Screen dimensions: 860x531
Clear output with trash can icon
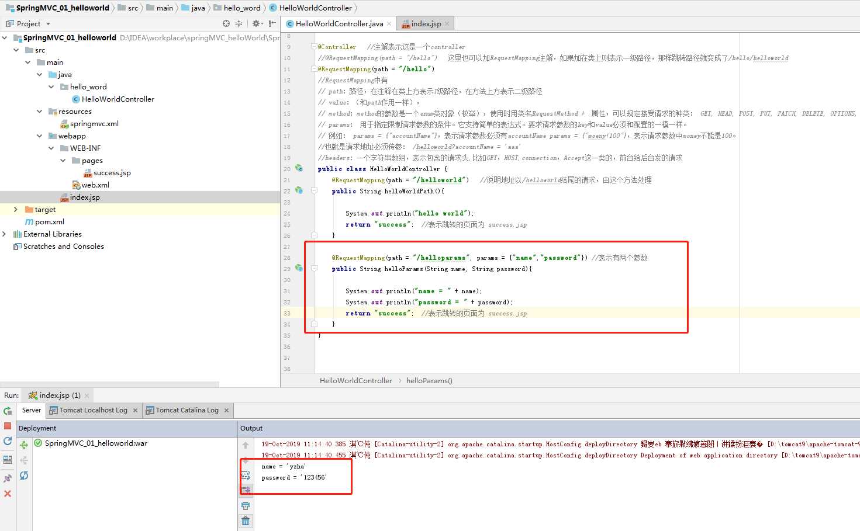click(246, 520)
